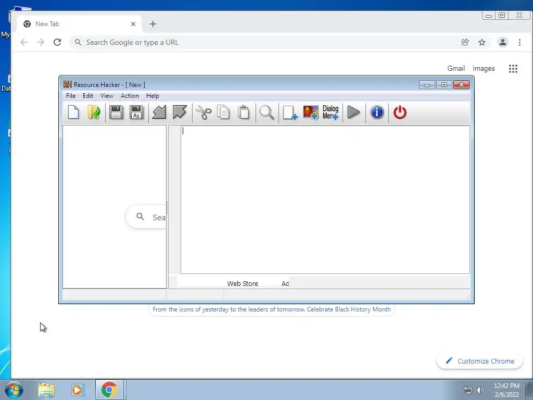Click the volume speaker tray icon

[x=480, y=390]
